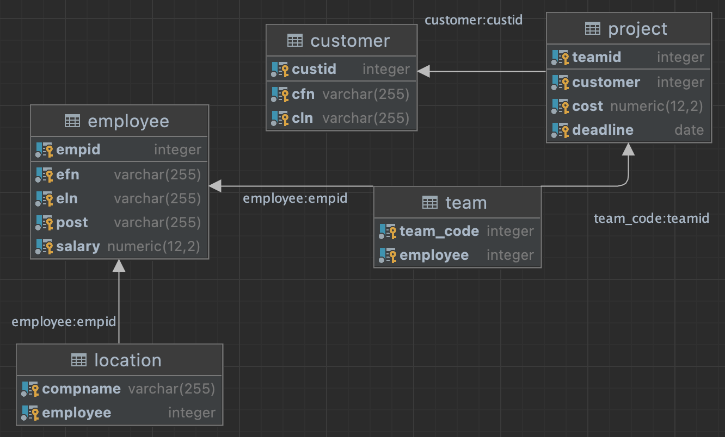Click the key icon of post column
725x437 pixels.
(44, 222)
